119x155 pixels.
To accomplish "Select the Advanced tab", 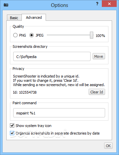I will pos(34,17).
